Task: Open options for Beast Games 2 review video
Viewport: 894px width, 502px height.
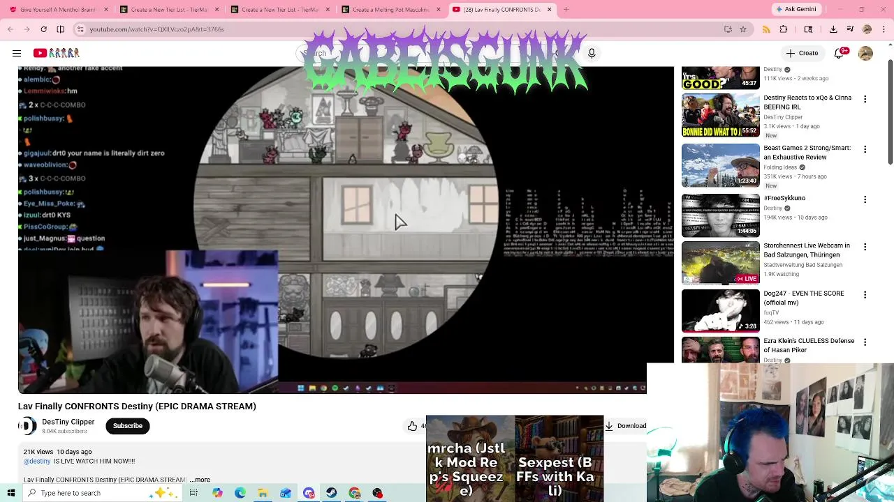Action: (865, 149)
